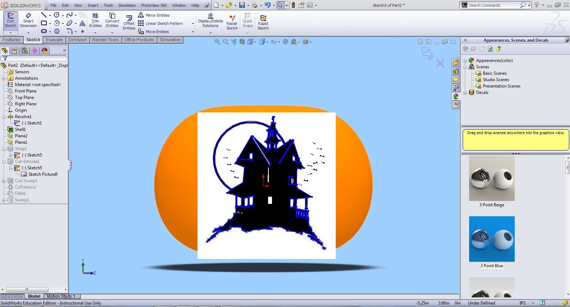Click the Zoom to Area icon

[225, 42]
